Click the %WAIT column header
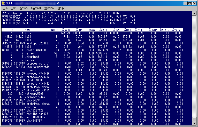Image resolution: width=198 pixels, height=127 pixels. tap(103, 30)
